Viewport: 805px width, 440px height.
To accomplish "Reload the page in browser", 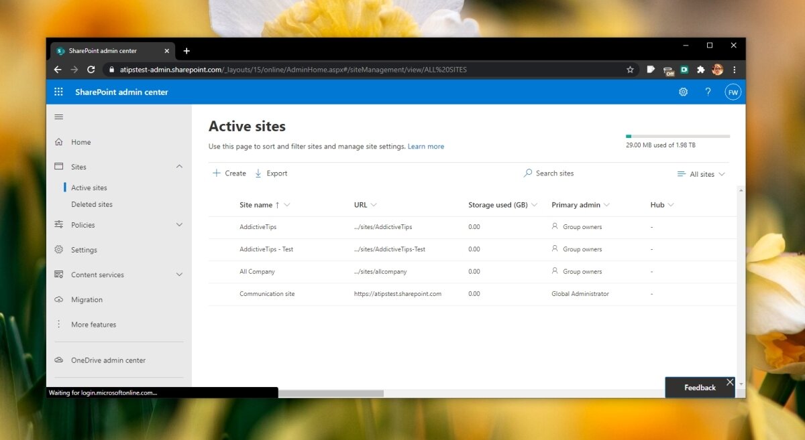I will pyautogui.click(x=91, y=70).
